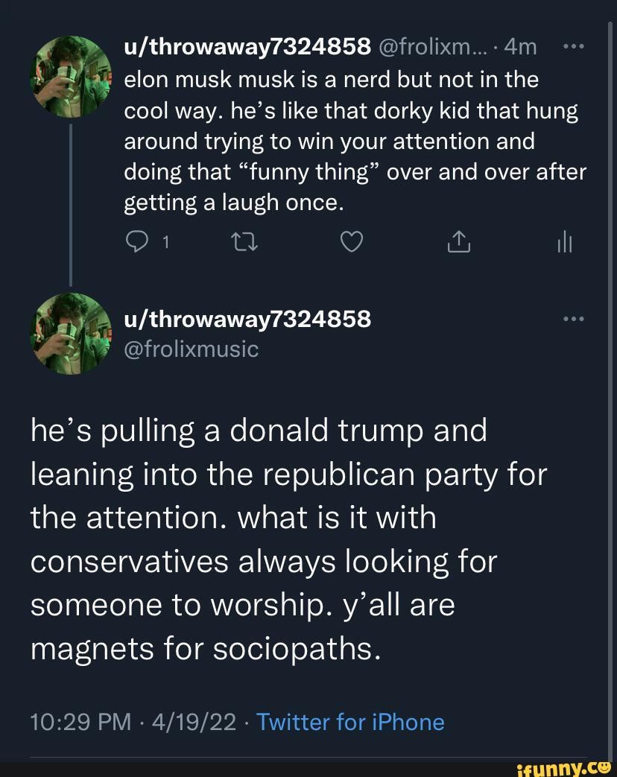Like the first tweet with the heart icon
Screen dimensions: 617x777
[352, 242]
